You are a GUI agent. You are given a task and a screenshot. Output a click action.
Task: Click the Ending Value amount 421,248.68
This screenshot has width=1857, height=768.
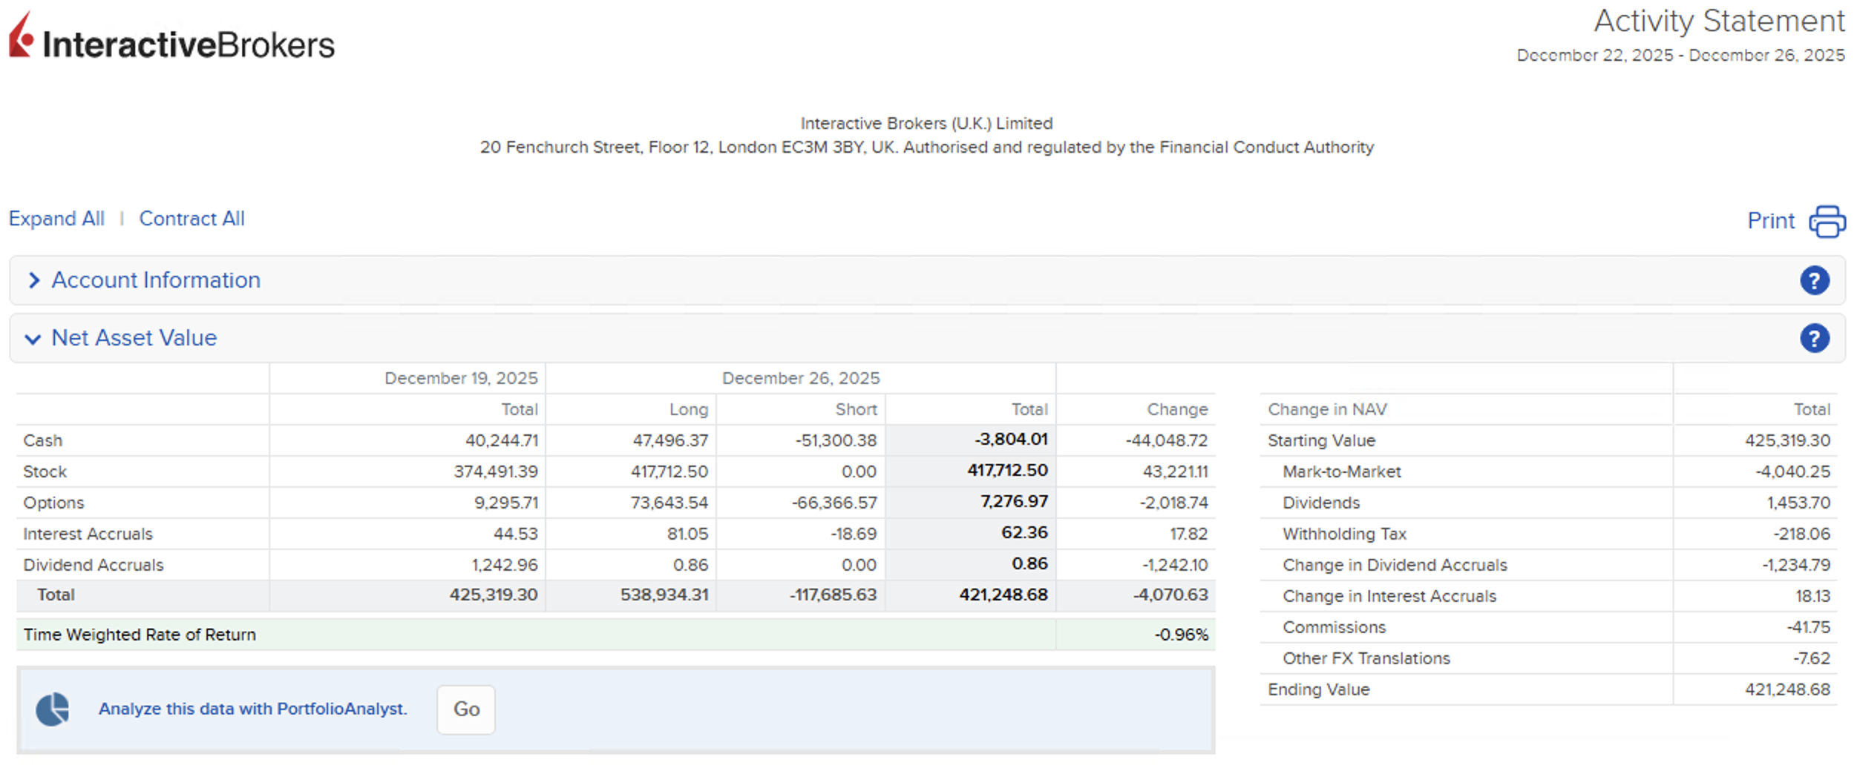pyautogui.click(x=1786, y=689)
